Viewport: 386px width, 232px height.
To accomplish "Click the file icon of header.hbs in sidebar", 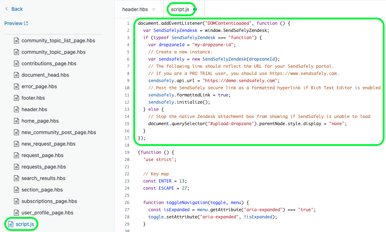I will click(16, 110).
